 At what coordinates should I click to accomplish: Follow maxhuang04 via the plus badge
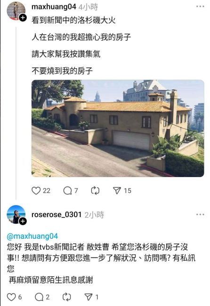coord(23,18)
